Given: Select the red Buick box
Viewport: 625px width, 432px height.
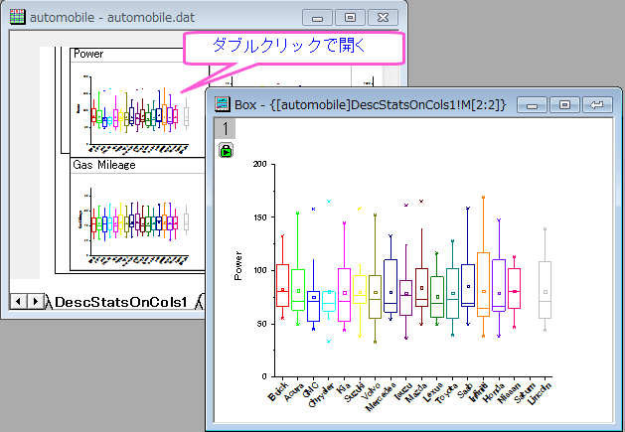Looking at the screenshot, I should [x=282, y=285].
